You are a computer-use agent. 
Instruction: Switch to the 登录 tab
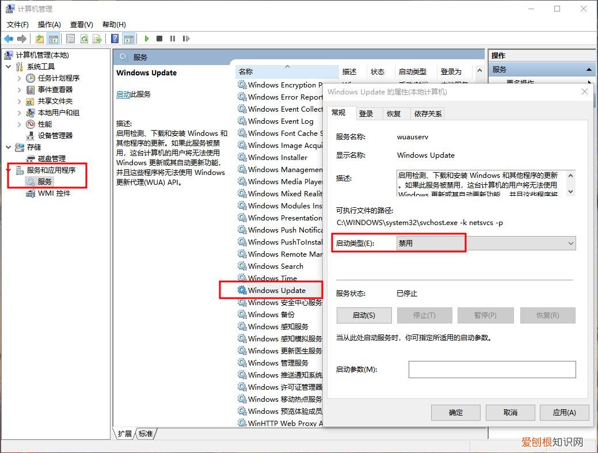(x=367, y=113)
